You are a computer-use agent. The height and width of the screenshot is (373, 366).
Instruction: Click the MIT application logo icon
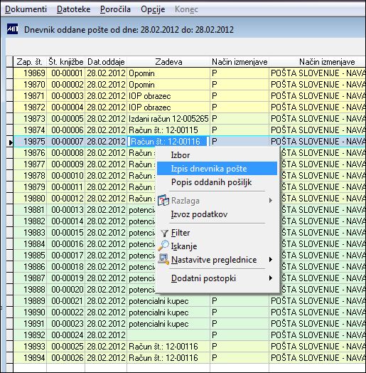click(12, 29)
